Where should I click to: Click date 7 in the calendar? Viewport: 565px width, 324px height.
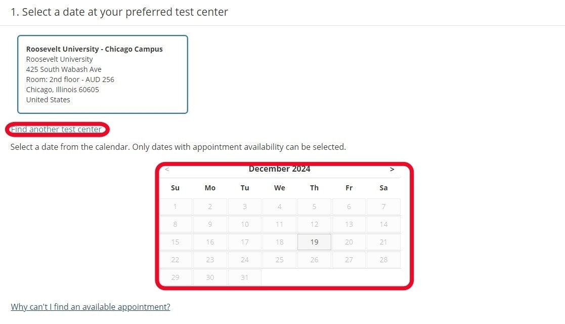[383, 207]
